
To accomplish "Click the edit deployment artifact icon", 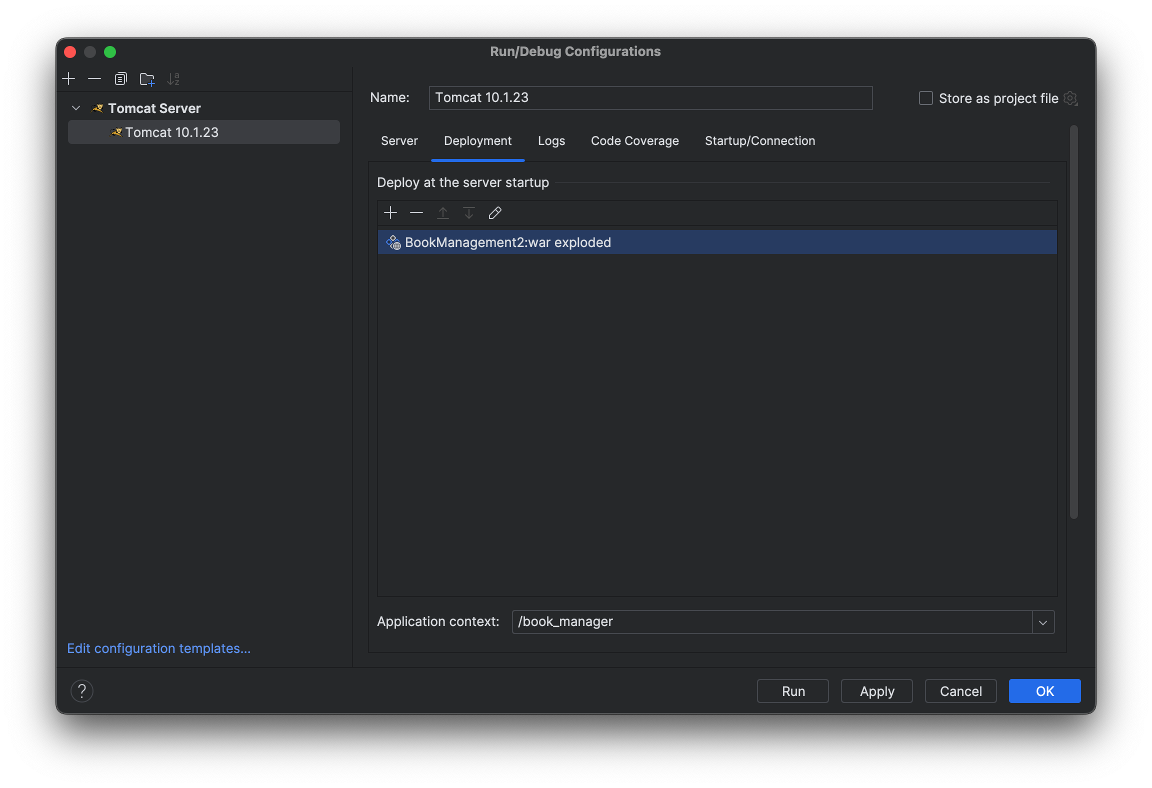I will click(x=494, y=212).
